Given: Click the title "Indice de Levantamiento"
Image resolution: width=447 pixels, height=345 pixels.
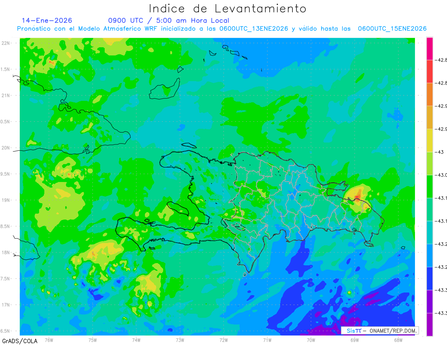Looking at the screenshot, I should 228,8.
